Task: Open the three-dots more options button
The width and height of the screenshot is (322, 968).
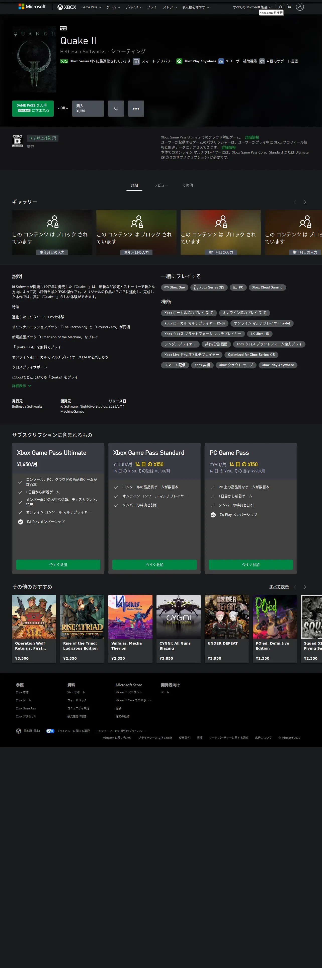Action: click(136, 109)
